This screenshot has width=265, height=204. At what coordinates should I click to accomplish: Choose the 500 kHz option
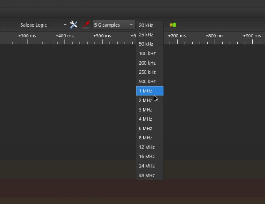coord(147,82)
